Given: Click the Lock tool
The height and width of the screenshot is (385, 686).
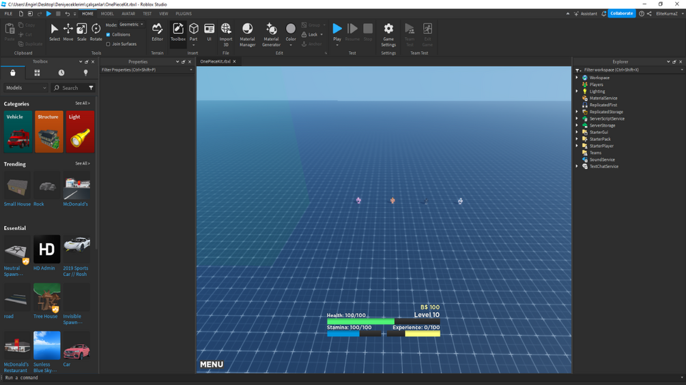Looking at the screenshot, I should click(x=312, y=35).
